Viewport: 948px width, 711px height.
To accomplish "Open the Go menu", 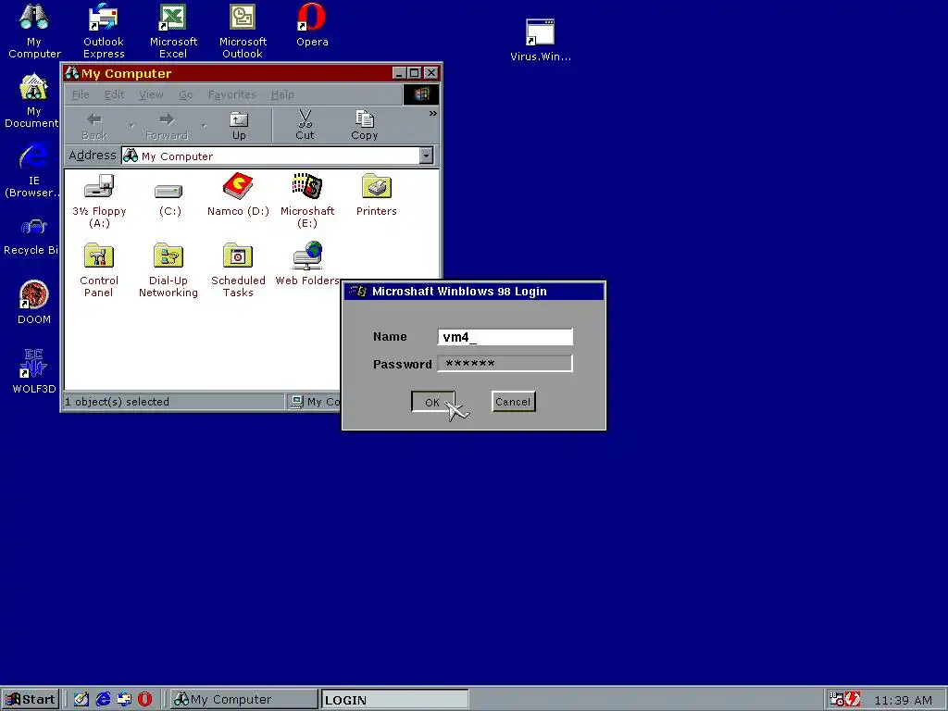I will pyautogui.click(x=185, y=95).
